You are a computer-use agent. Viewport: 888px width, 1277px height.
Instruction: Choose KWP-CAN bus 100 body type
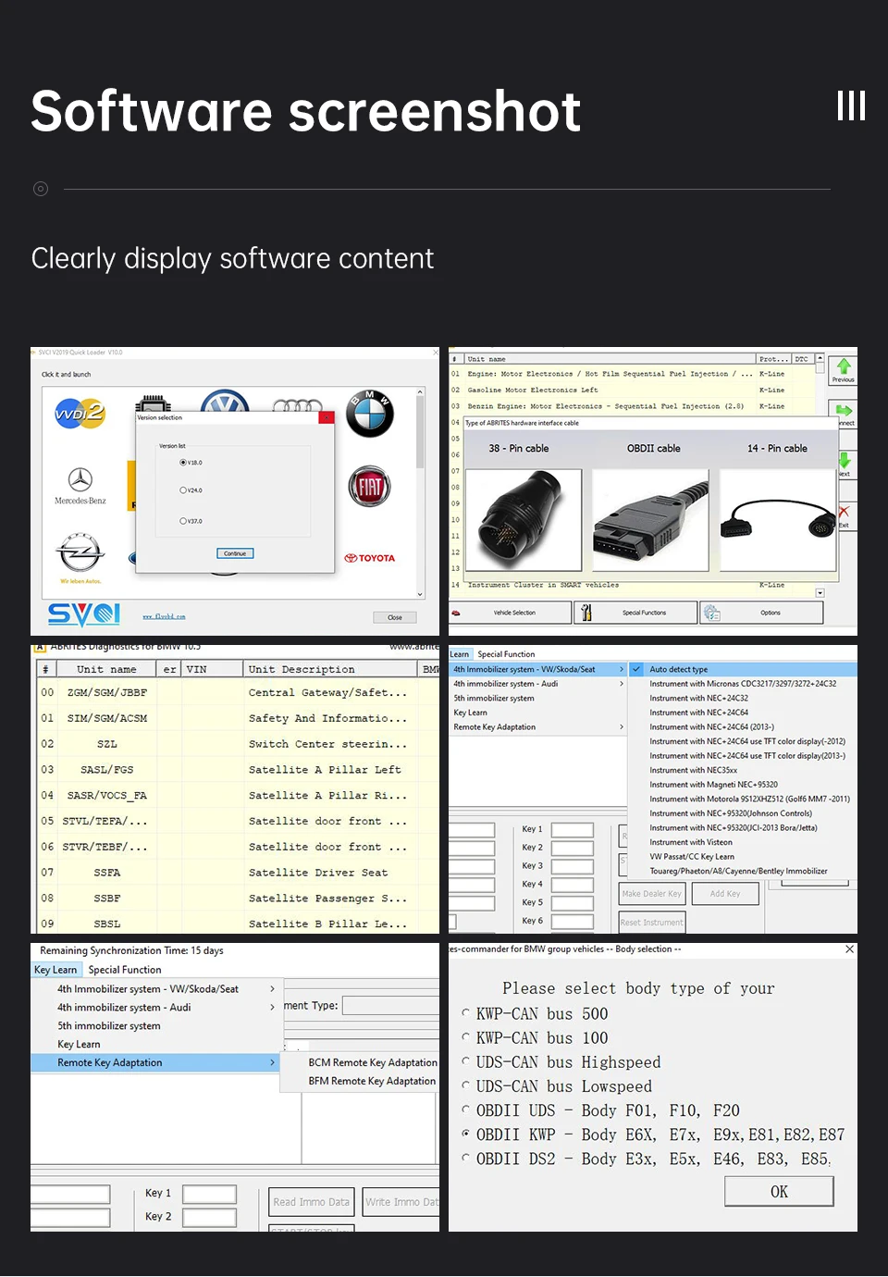click(465, 1037)
